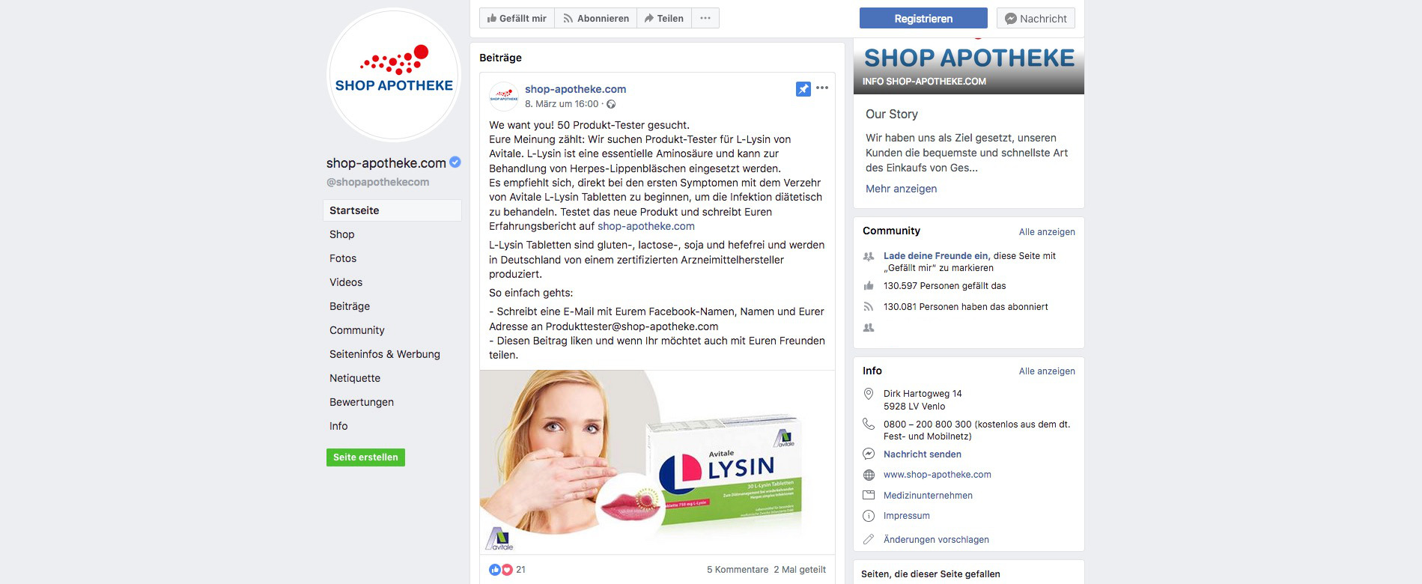Open the post's three-dot options menu
Viewport: 1422px width, 584px height.
[822, 88]
